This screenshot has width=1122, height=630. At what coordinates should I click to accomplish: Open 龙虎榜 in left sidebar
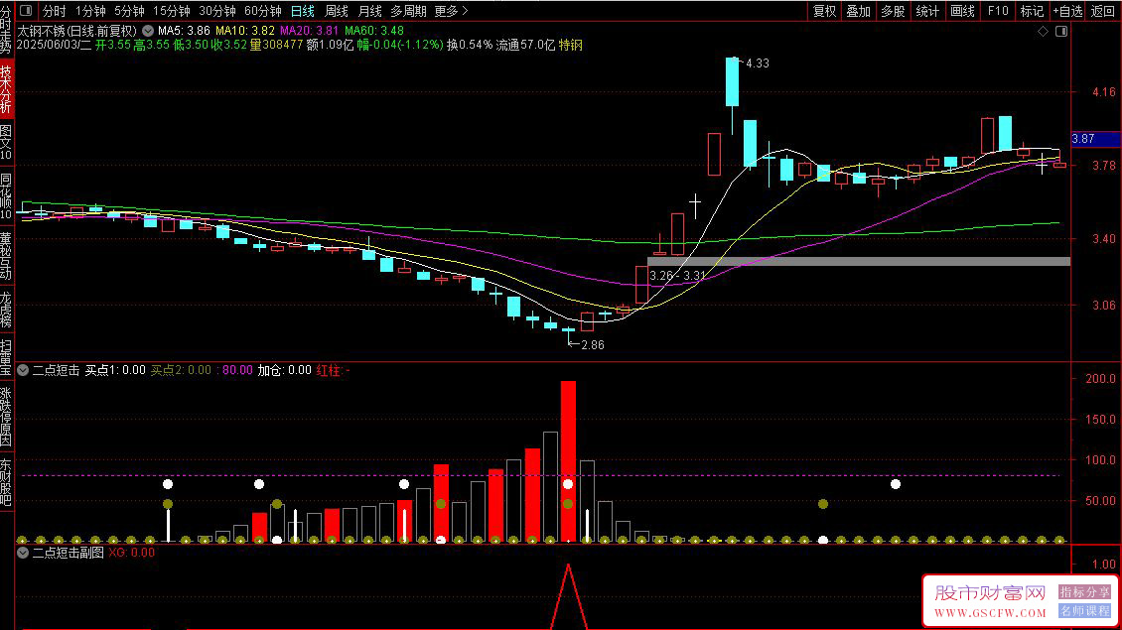click(x=6, y=309)
